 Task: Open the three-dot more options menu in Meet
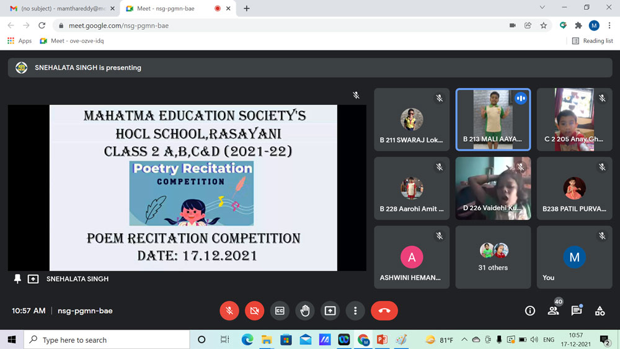point(355,311)
